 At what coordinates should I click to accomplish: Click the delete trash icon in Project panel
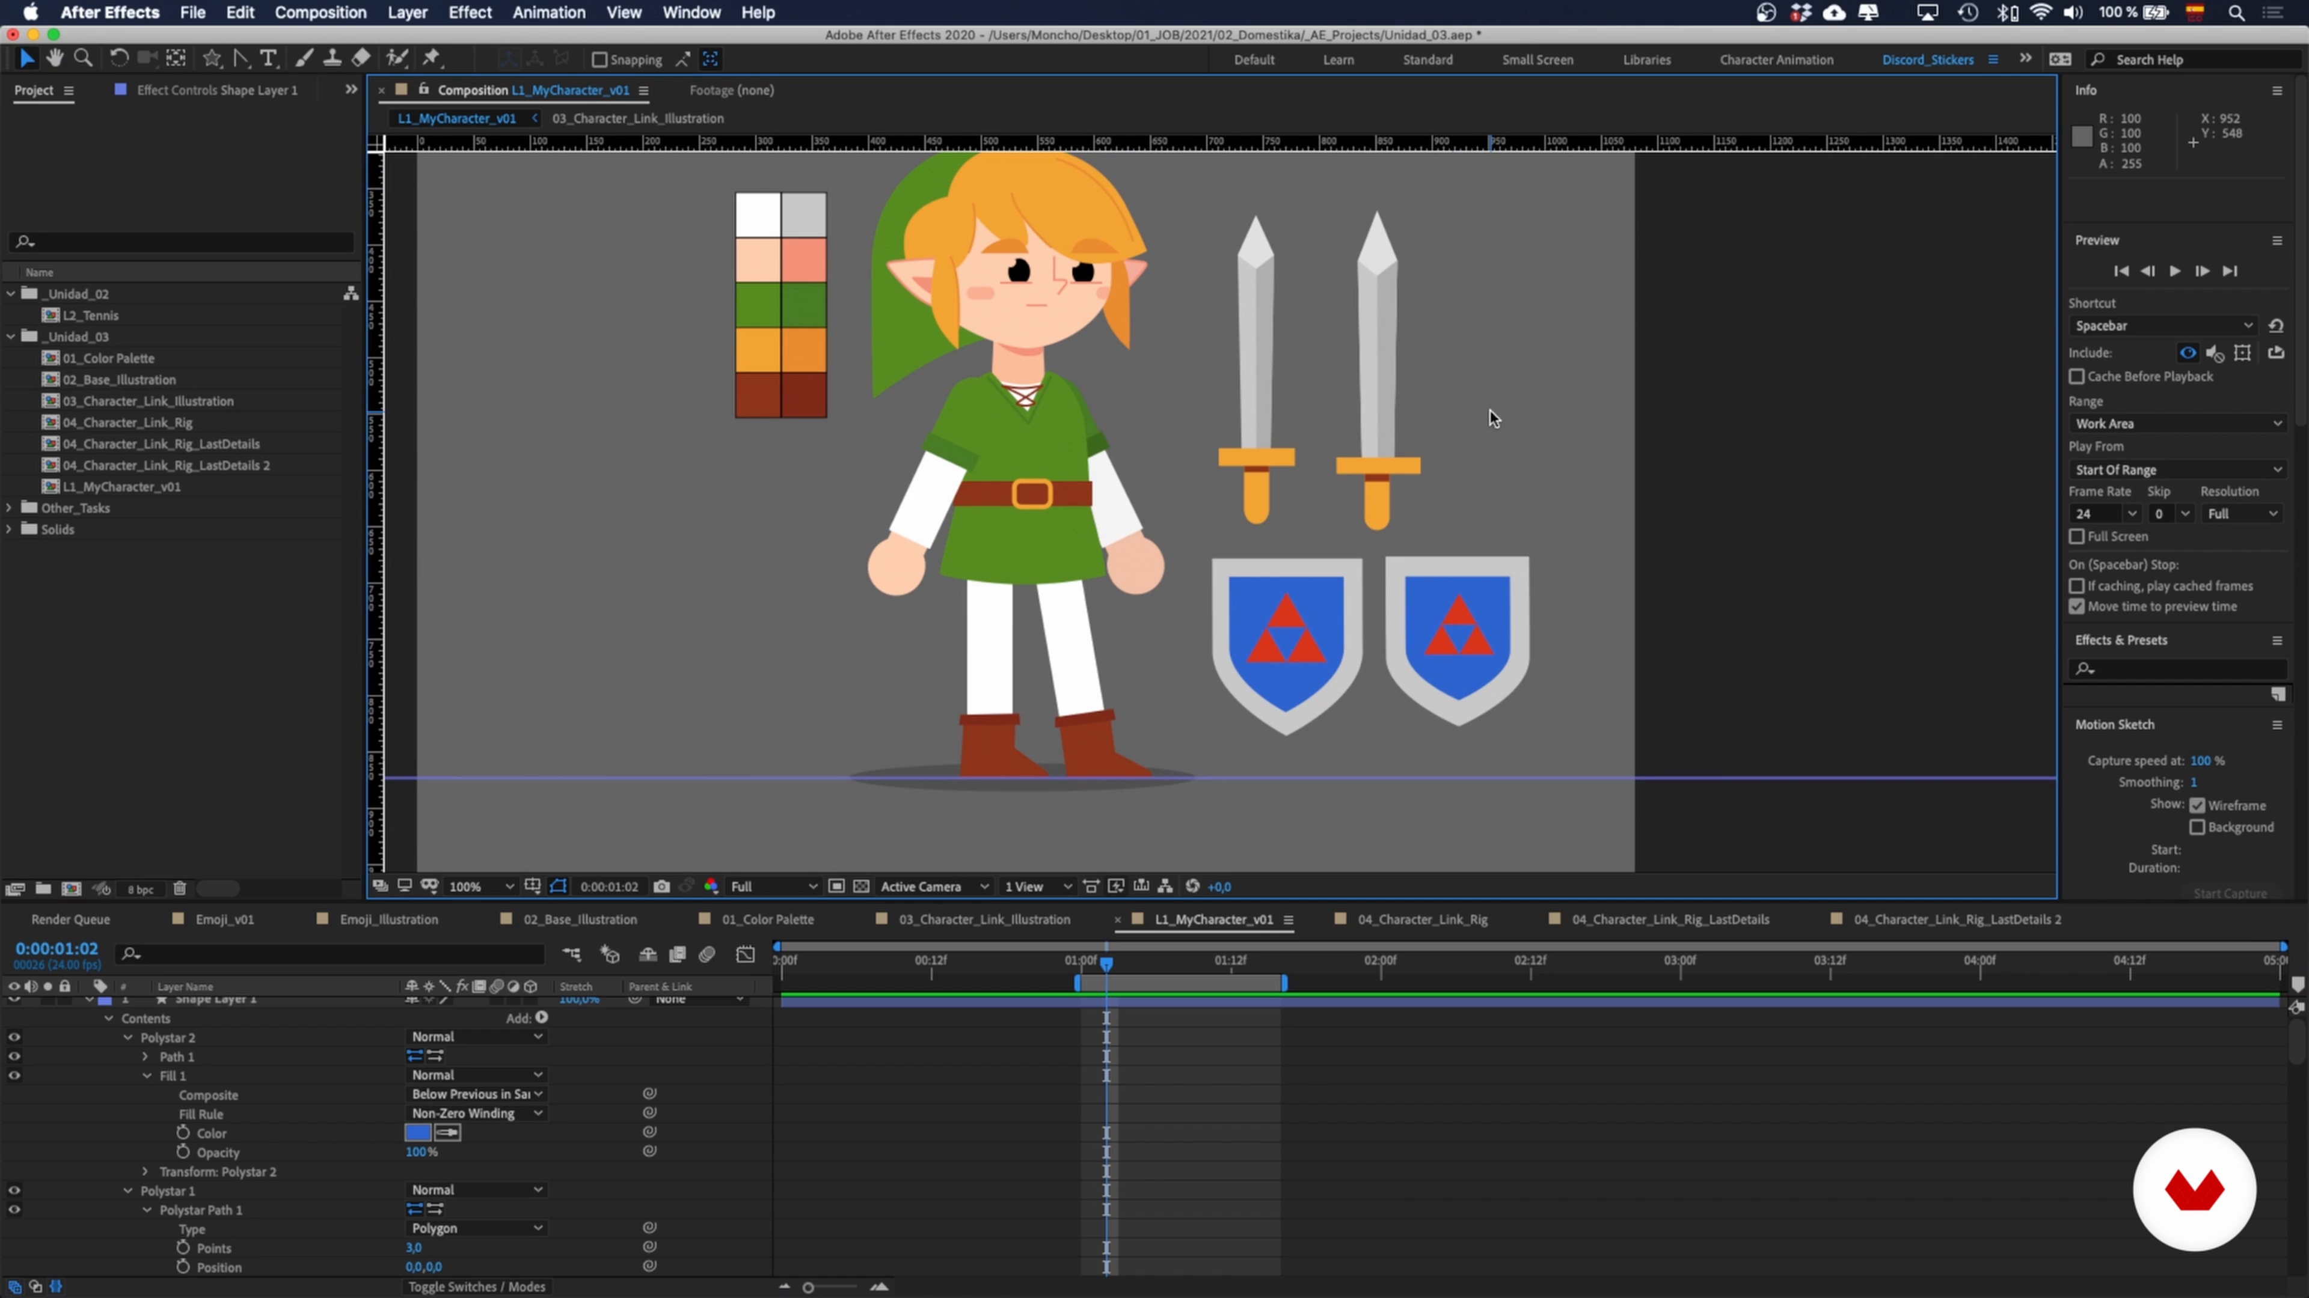(179, 889)
